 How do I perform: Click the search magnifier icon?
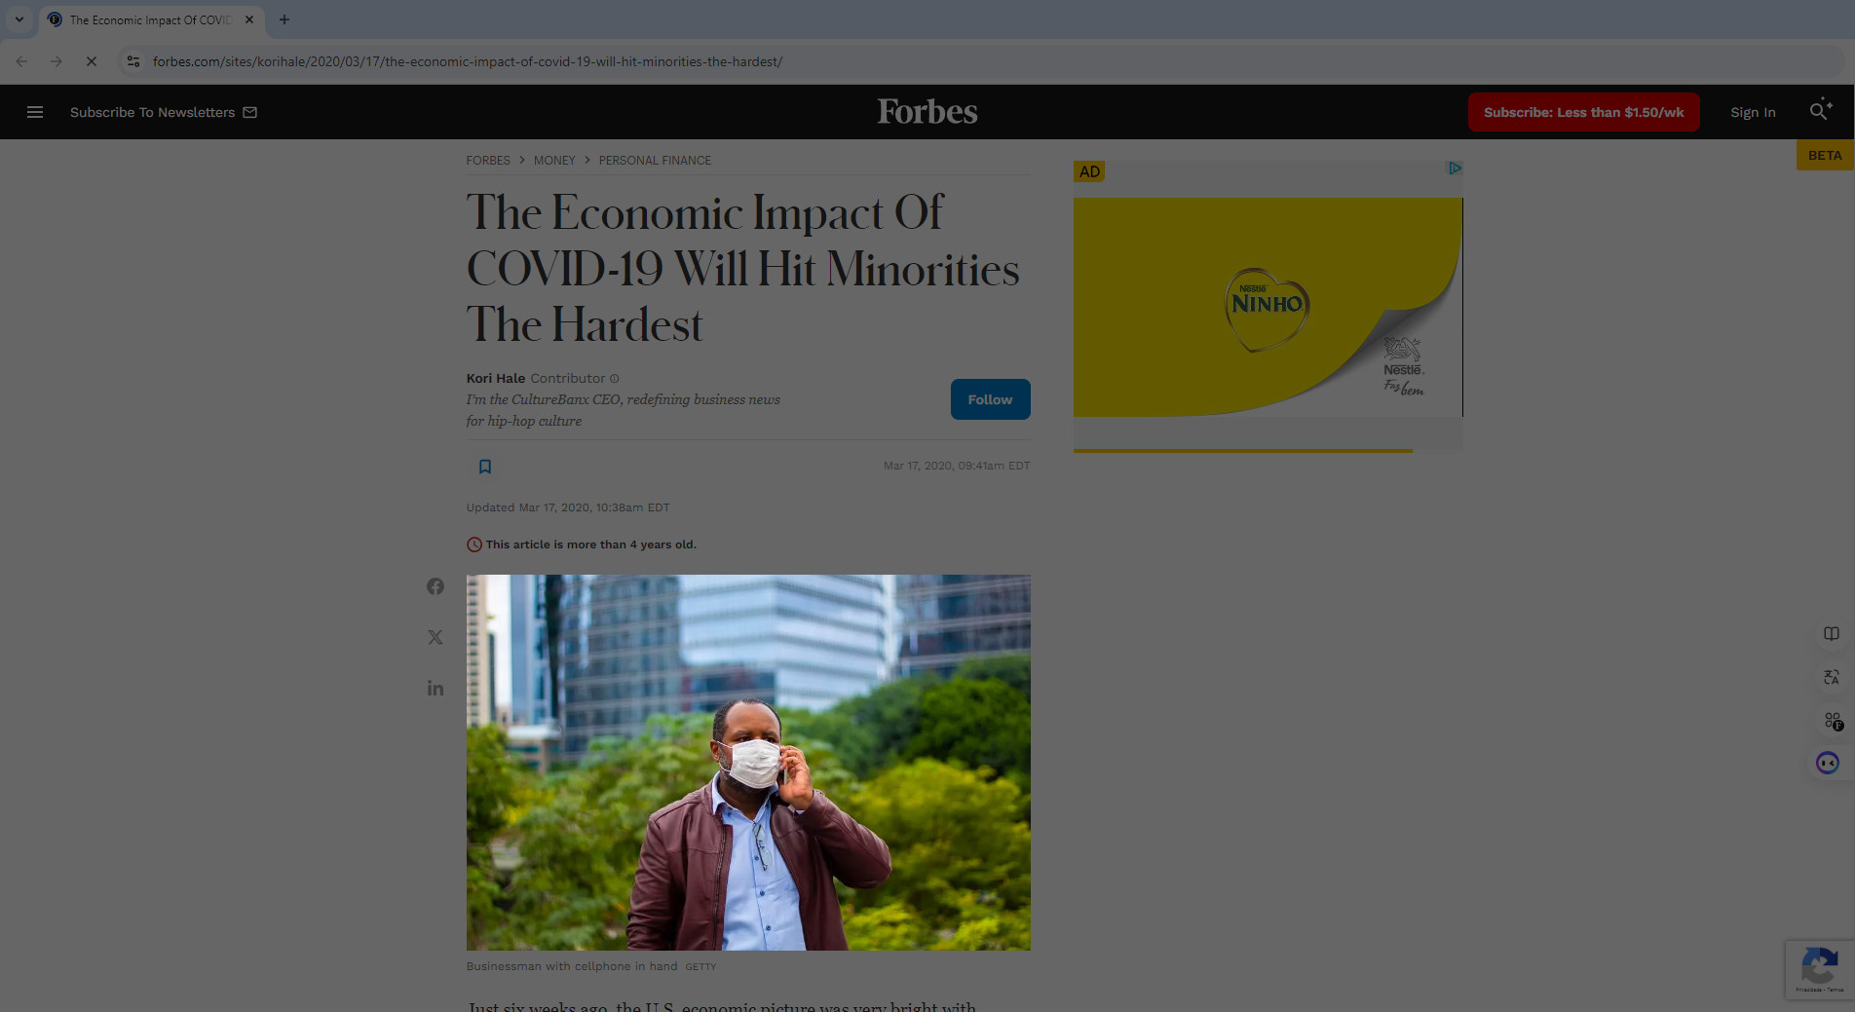coord(1820,110)
